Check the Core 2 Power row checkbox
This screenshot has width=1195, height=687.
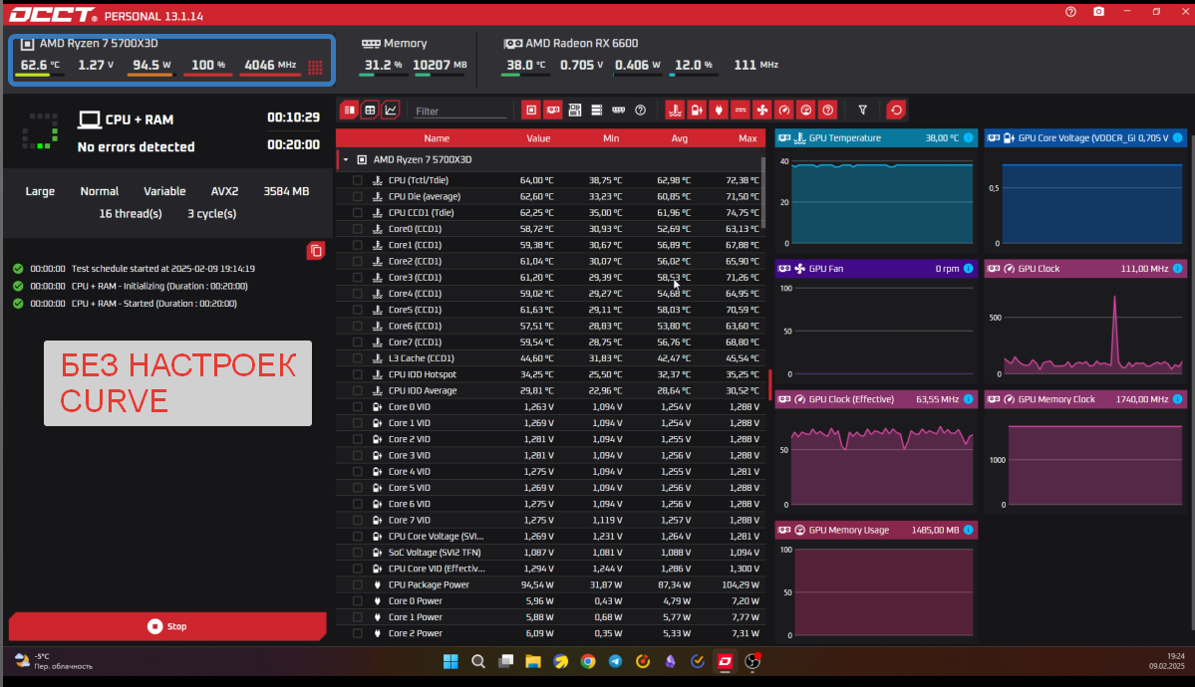tap(357, 633)
